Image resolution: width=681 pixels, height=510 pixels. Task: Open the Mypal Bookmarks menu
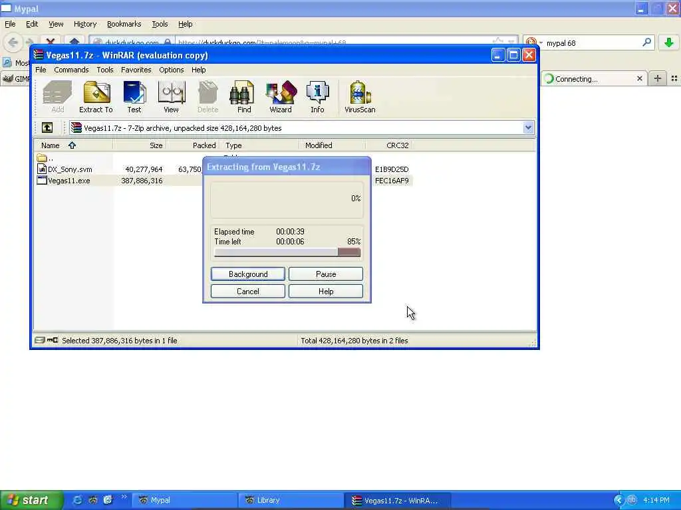(124, 24)
